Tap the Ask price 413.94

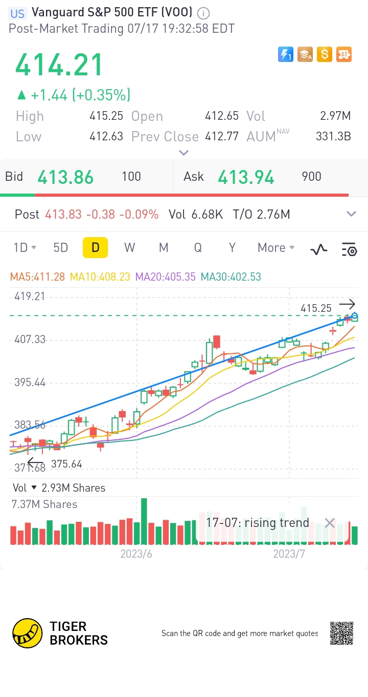click(x=246, y=177)
